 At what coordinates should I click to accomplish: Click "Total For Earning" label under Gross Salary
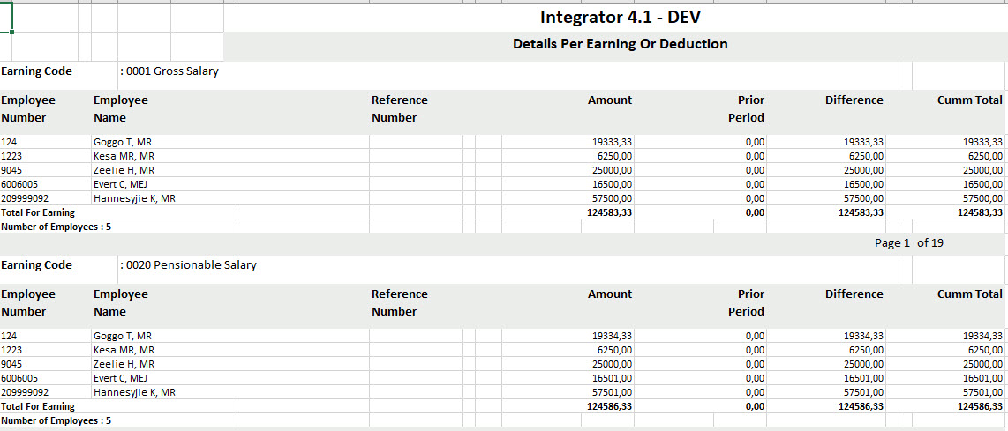point(38,212)
